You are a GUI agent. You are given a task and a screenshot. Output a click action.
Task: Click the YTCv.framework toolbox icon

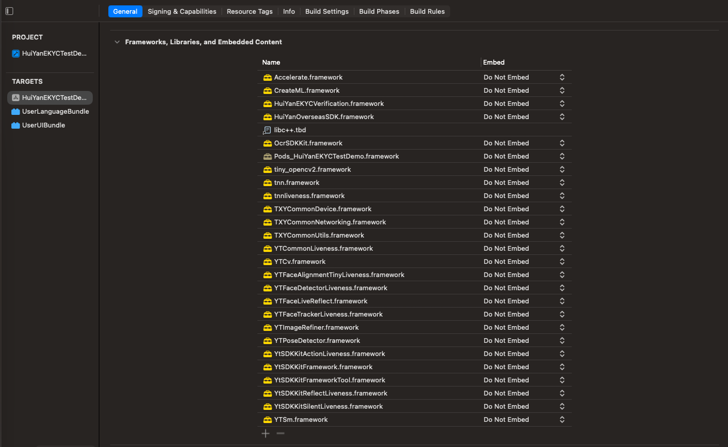pyautogui.click(x=268, y=261)
